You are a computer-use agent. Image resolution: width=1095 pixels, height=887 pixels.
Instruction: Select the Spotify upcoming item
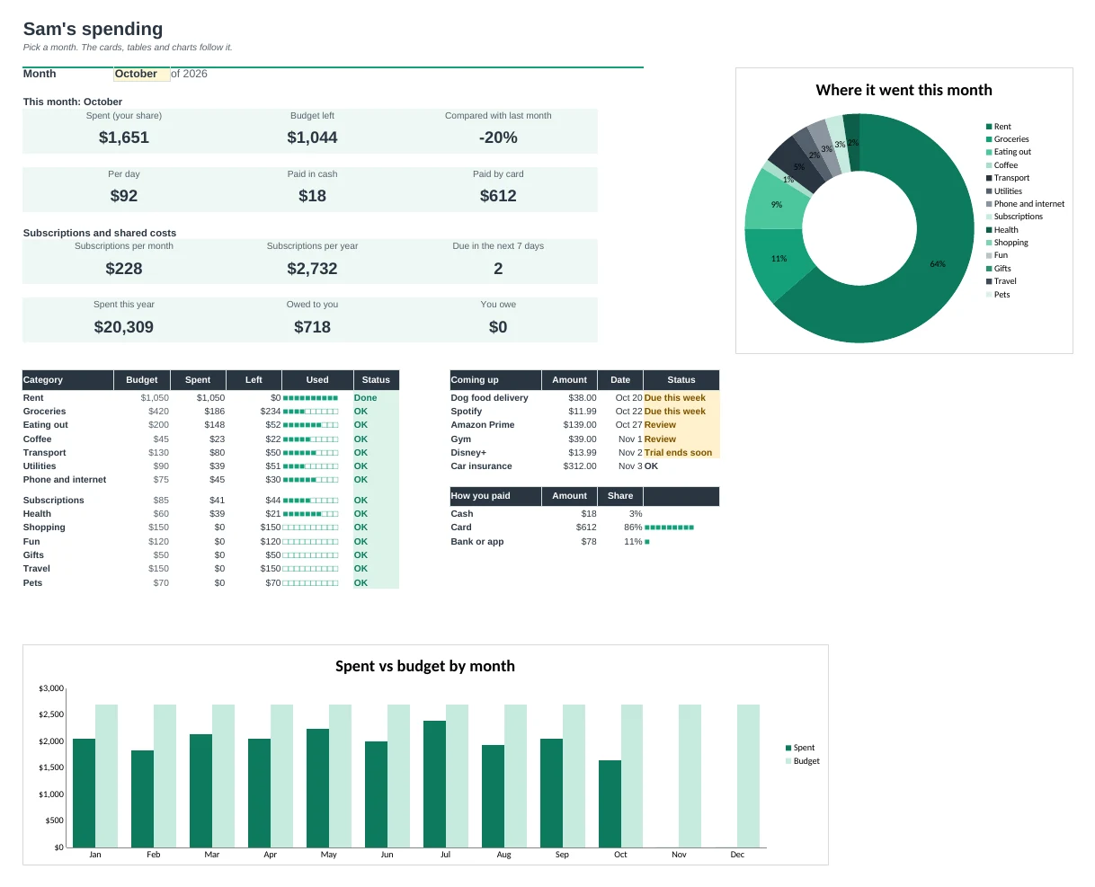[467, 412]
